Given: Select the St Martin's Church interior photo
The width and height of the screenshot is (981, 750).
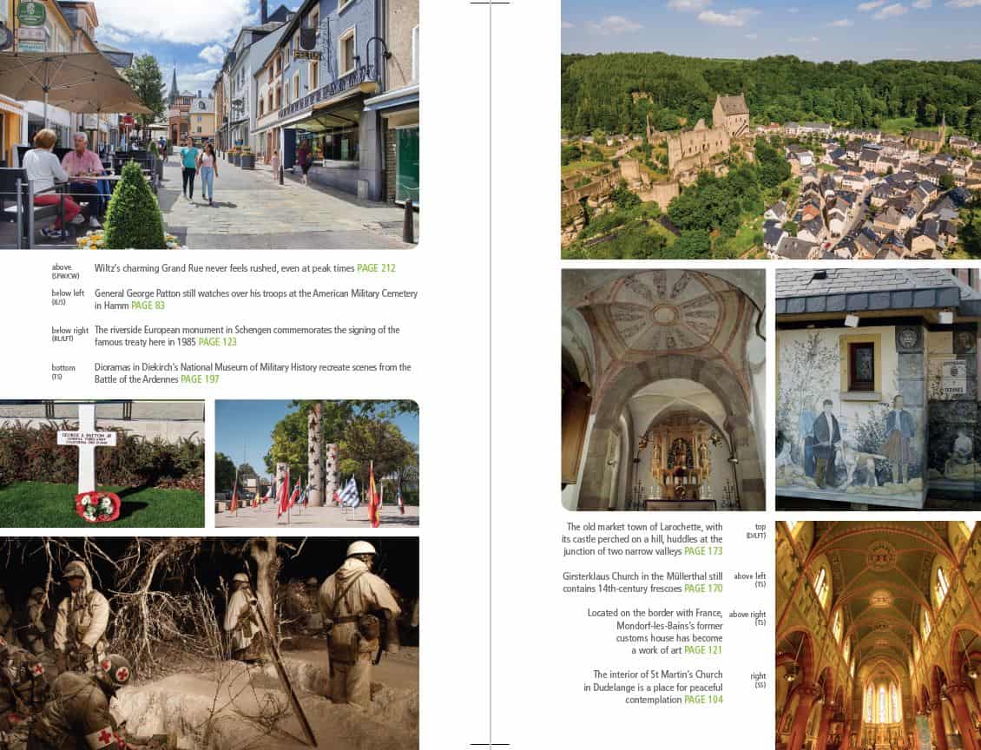Looking at the screenshot, I should click(x=878, y=635).
